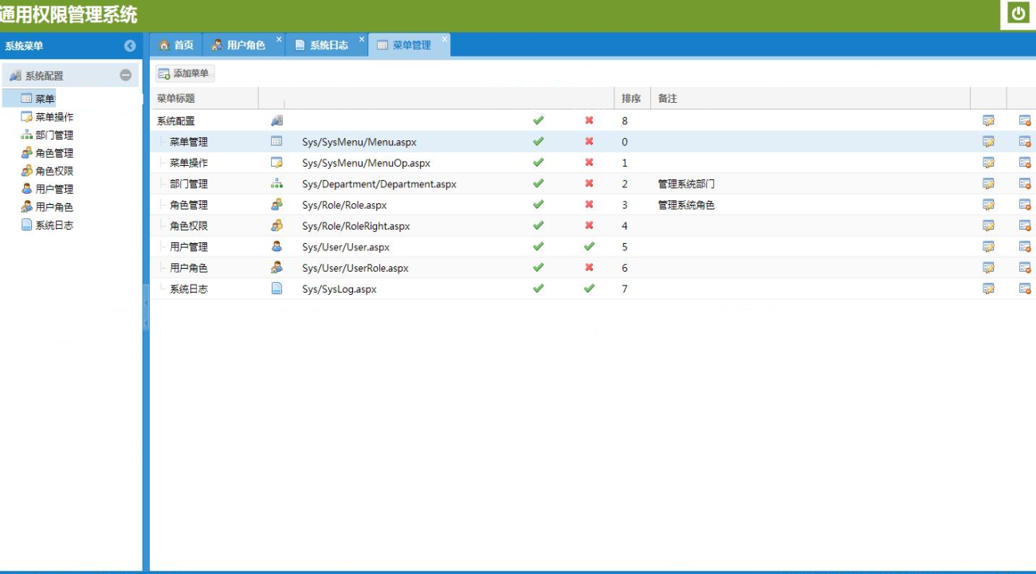This screenshot has height=574, width=1036.
Task: Click the department icon in 部门管理 table row
Action: [277, 183]
